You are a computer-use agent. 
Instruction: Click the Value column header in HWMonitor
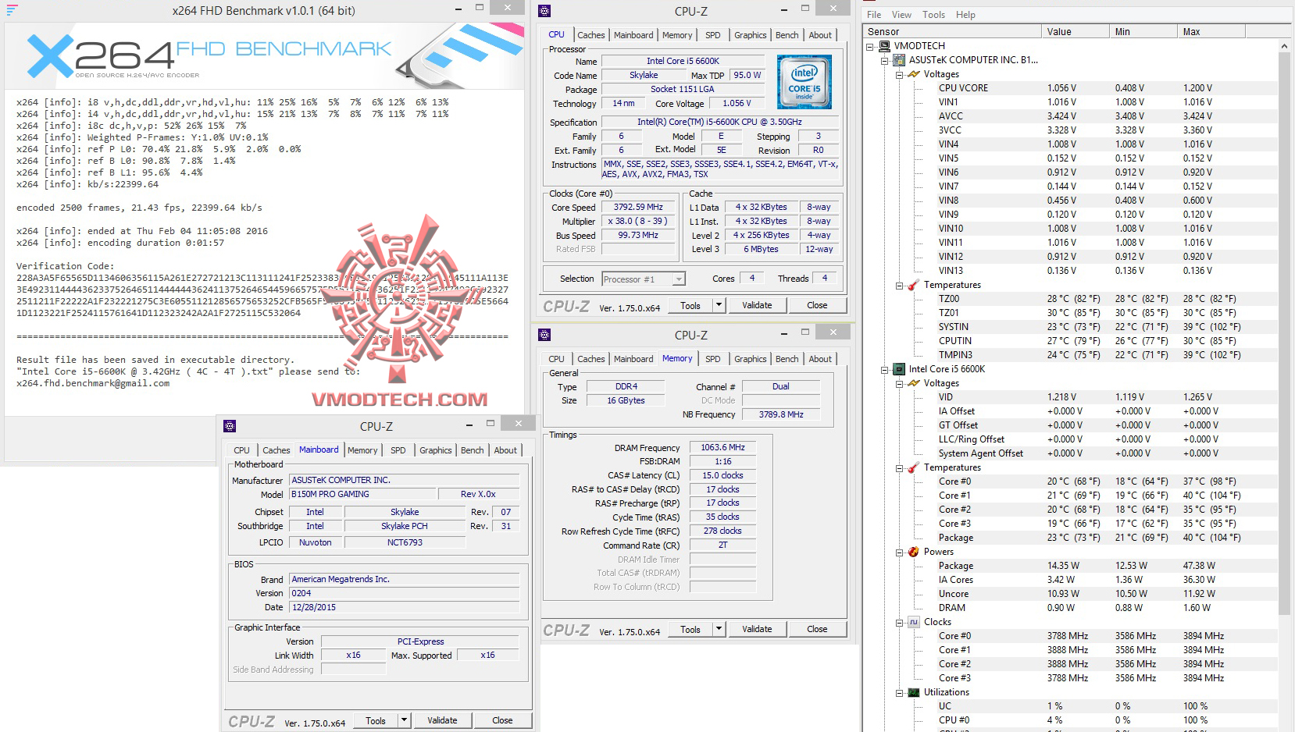tap(1075, 32)
